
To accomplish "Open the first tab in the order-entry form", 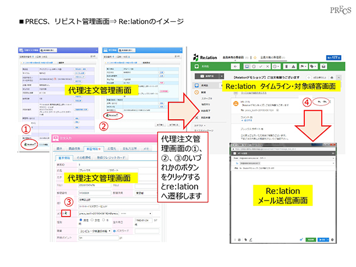I will click(59, 149).
